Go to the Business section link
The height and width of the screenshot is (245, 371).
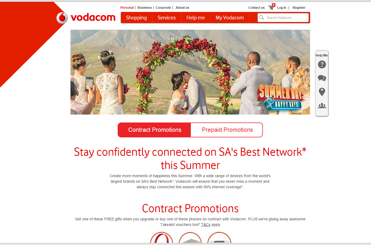[x=144, y=8]
